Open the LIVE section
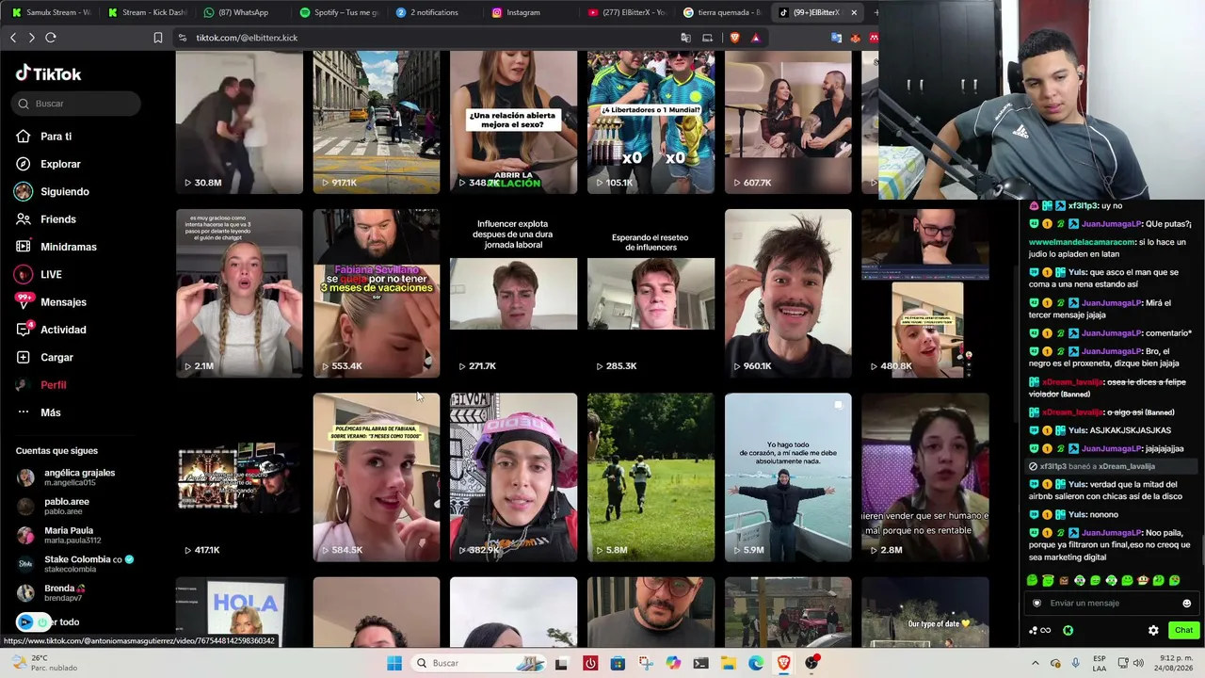The width and height of the screenshot is (1205, 678). coord(51,274)
